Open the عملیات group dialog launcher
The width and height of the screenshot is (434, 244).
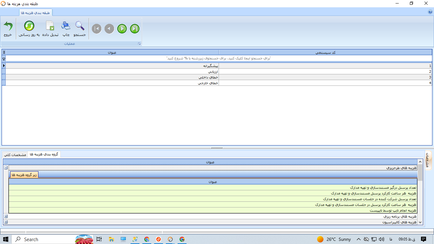click(139, 44)
